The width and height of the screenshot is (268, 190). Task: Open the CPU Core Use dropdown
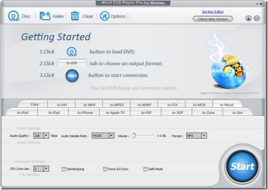point(46,169)
